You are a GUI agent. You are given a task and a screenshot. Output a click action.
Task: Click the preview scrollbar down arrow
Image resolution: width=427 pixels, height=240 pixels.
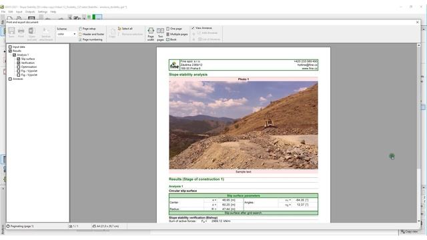(x=418, y=221)
